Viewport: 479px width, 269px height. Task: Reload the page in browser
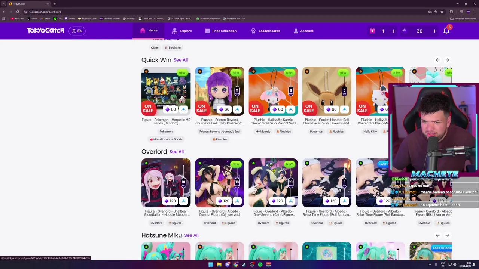pyautogui.click(x=17, y=12)
